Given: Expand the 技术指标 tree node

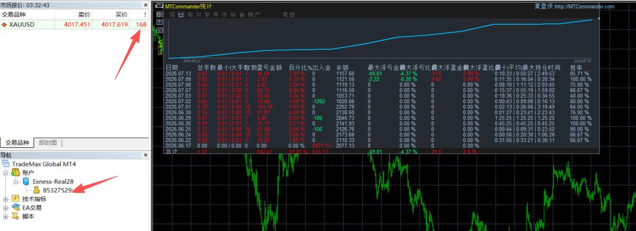Looking at the screenshot, I should (x=6, y=199).
